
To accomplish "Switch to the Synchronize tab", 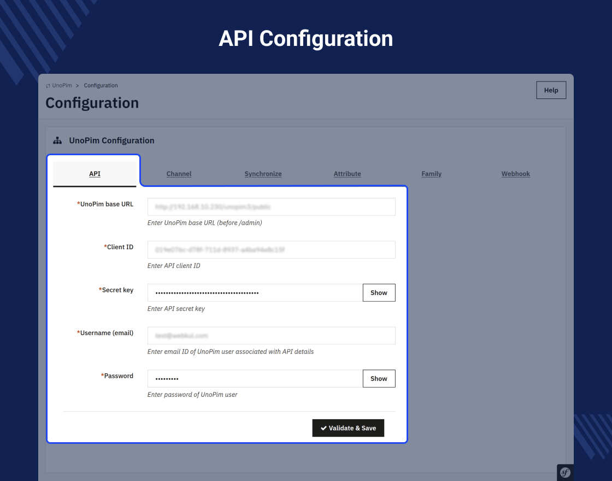I will coord(263,174).
